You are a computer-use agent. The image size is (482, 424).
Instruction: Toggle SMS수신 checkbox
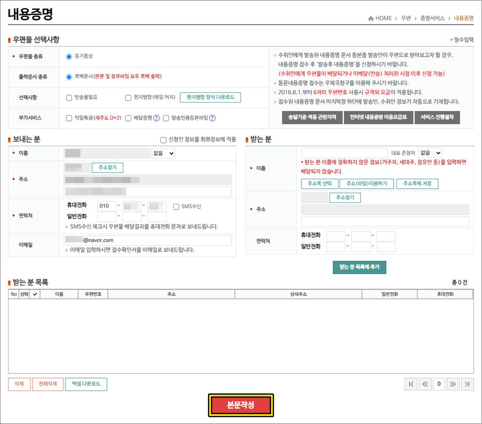176,207
